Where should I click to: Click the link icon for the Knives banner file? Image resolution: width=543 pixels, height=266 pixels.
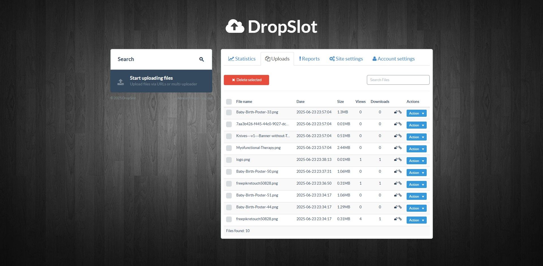(400, 136)
